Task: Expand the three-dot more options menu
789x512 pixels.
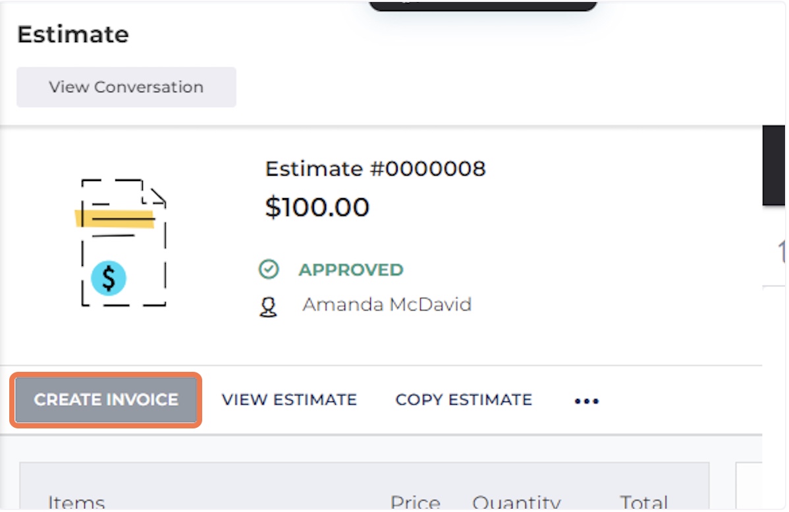Action: pos(586,400)
